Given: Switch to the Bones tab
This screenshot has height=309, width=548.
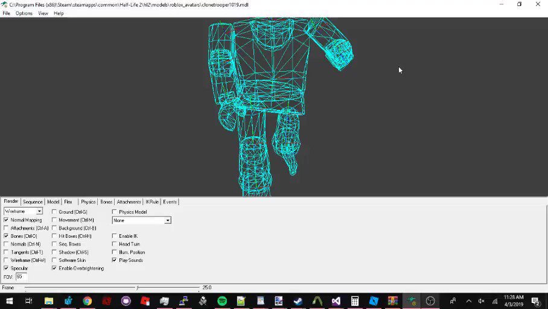Looking at the screenshot, I should click(x=106, y=202).
